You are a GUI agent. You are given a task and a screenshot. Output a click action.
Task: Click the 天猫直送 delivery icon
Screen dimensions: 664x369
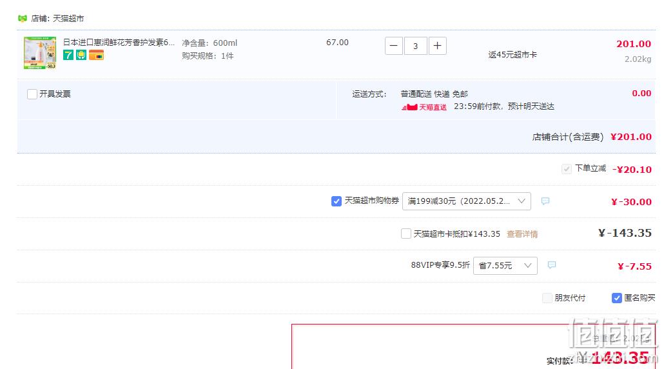point(424,107)
